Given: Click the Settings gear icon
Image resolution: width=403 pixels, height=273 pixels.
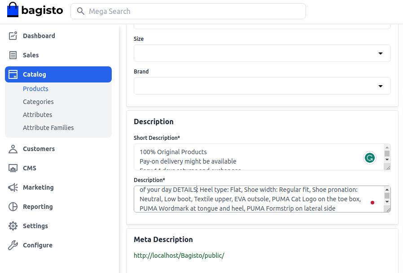Looking at the screenshot, I should point(13,226).
